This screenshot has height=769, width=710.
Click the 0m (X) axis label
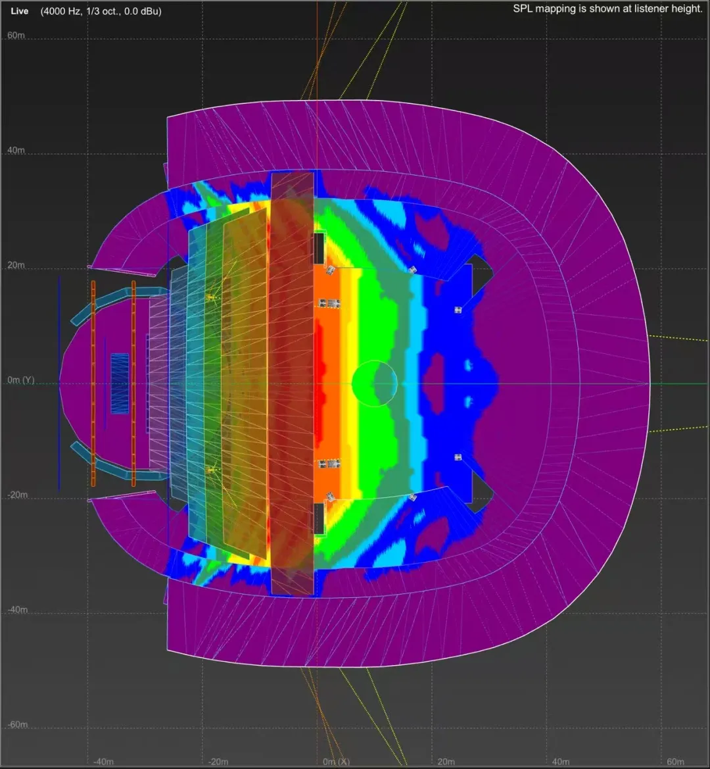[336, 761]
